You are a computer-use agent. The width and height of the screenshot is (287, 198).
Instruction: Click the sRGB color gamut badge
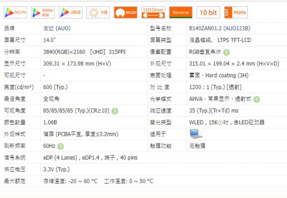(70, 12)
